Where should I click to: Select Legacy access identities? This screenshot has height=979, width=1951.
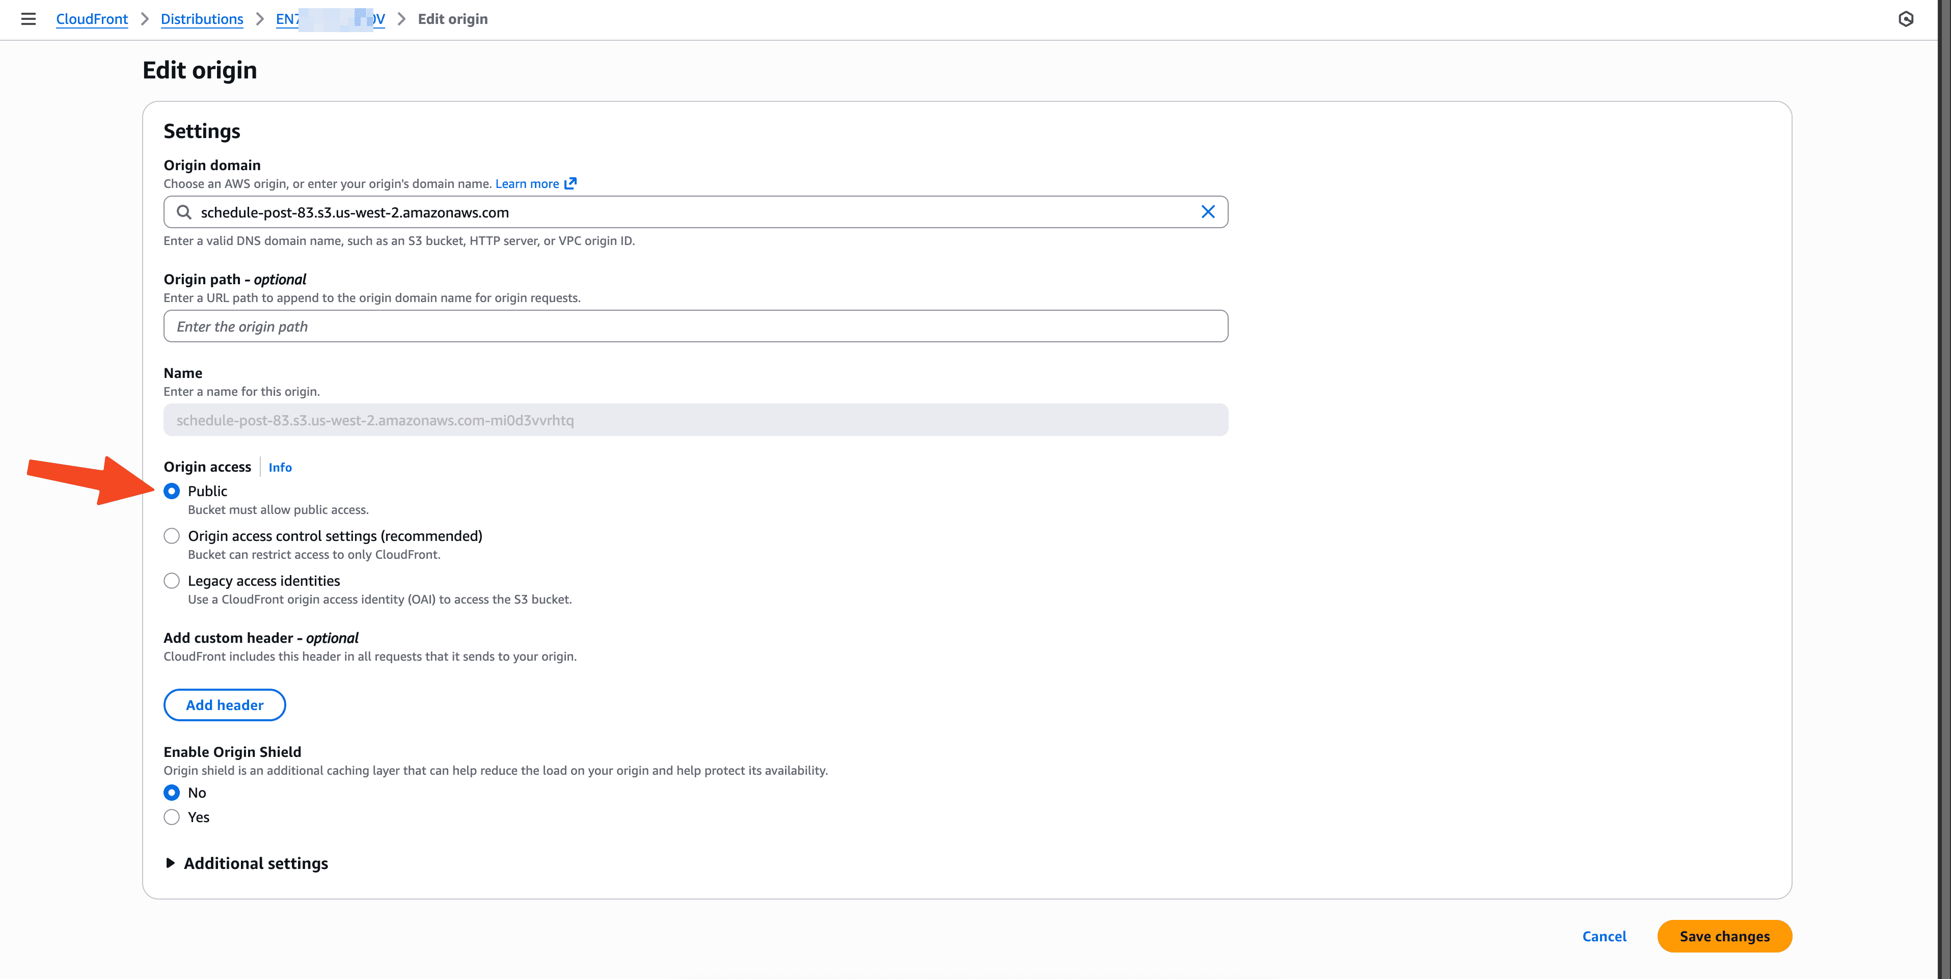click(x=171, y=580)
